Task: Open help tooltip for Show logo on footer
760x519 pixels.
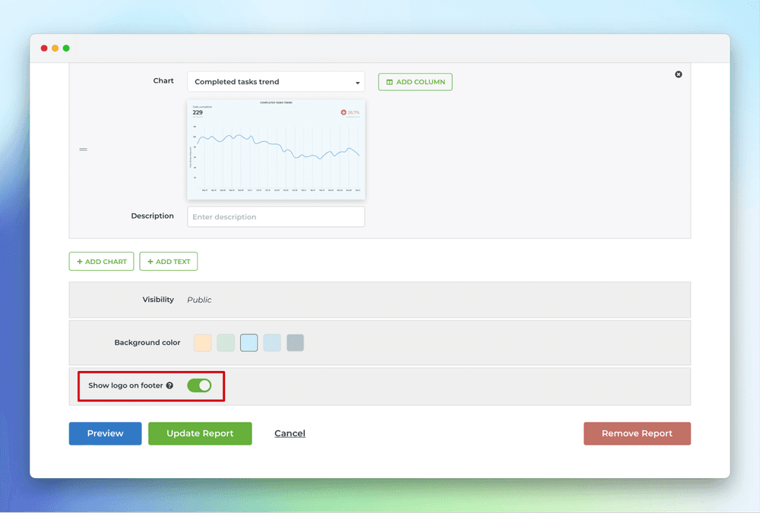Action: coord(169,385)
